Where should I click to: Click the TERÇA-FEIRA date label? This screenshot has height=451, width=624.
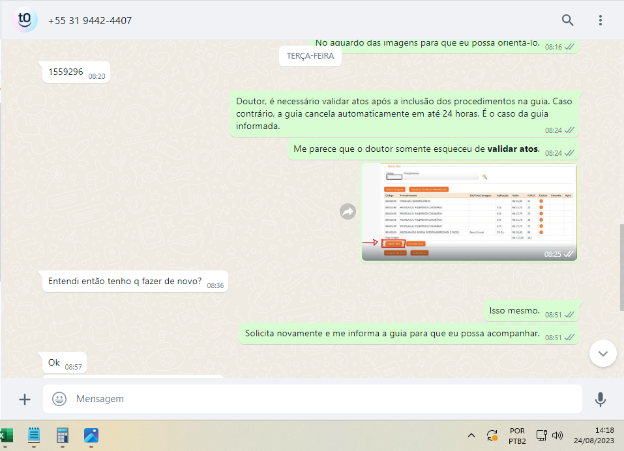tap(310, 56)
